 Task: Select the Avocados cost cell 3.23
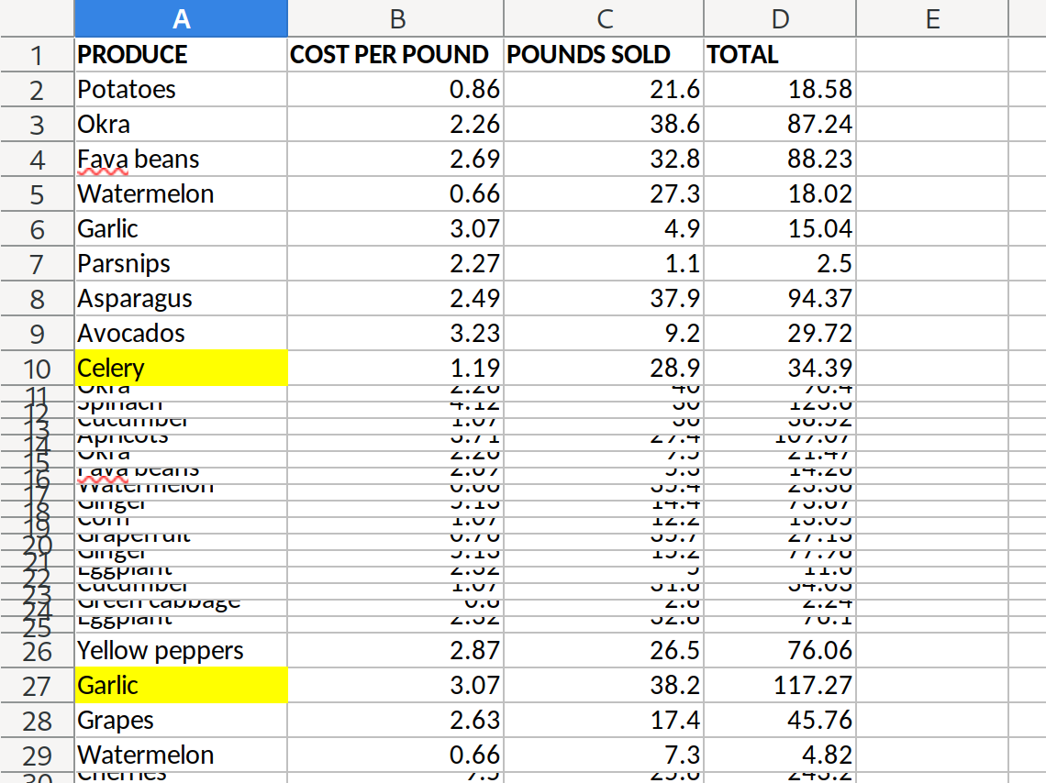click(x=395, y=334)
